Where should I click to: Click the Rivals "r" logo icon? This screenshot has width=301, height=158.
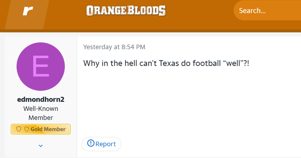pyautogui.click(x=28, y=11)
